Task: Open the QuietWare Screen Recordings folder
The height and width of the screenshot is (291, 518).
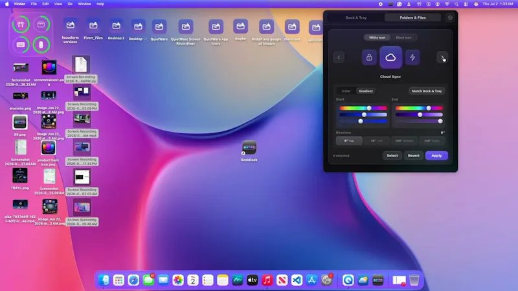Action: 186,27
